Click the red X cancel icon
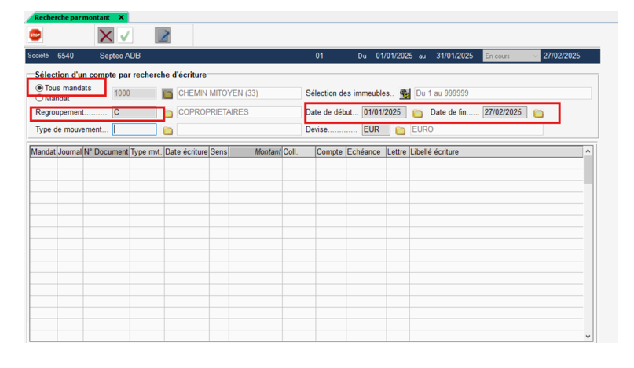The width and height of the screenshot is (634, 368). 106,35
